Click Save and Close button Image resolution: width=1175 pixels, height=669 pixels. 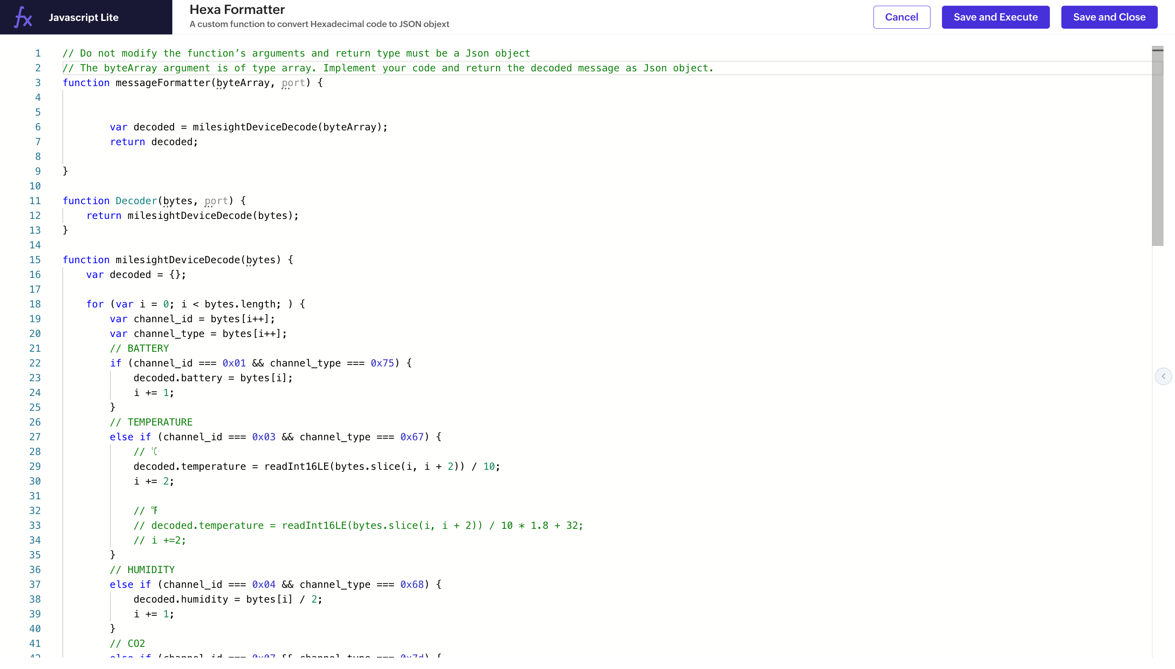(1109, 17)
